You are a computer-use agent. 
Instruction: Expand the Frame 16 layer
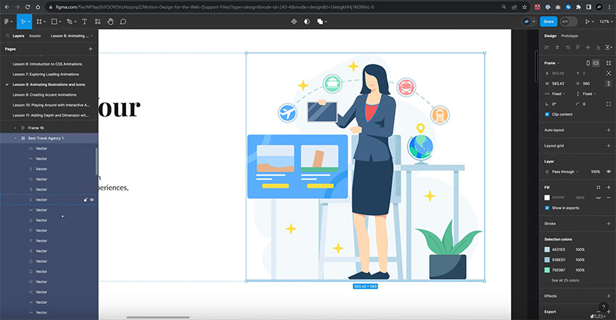[x=15, y=128]
